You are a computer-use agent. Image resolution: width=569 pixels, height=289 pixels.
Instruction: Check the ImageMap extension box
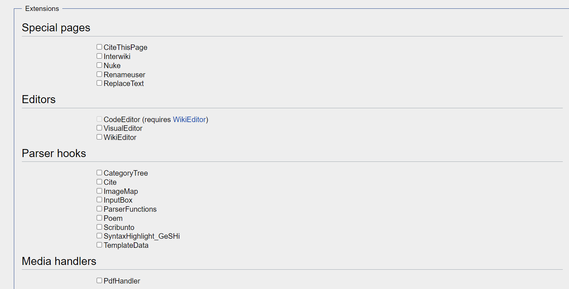tap(99, 191)
